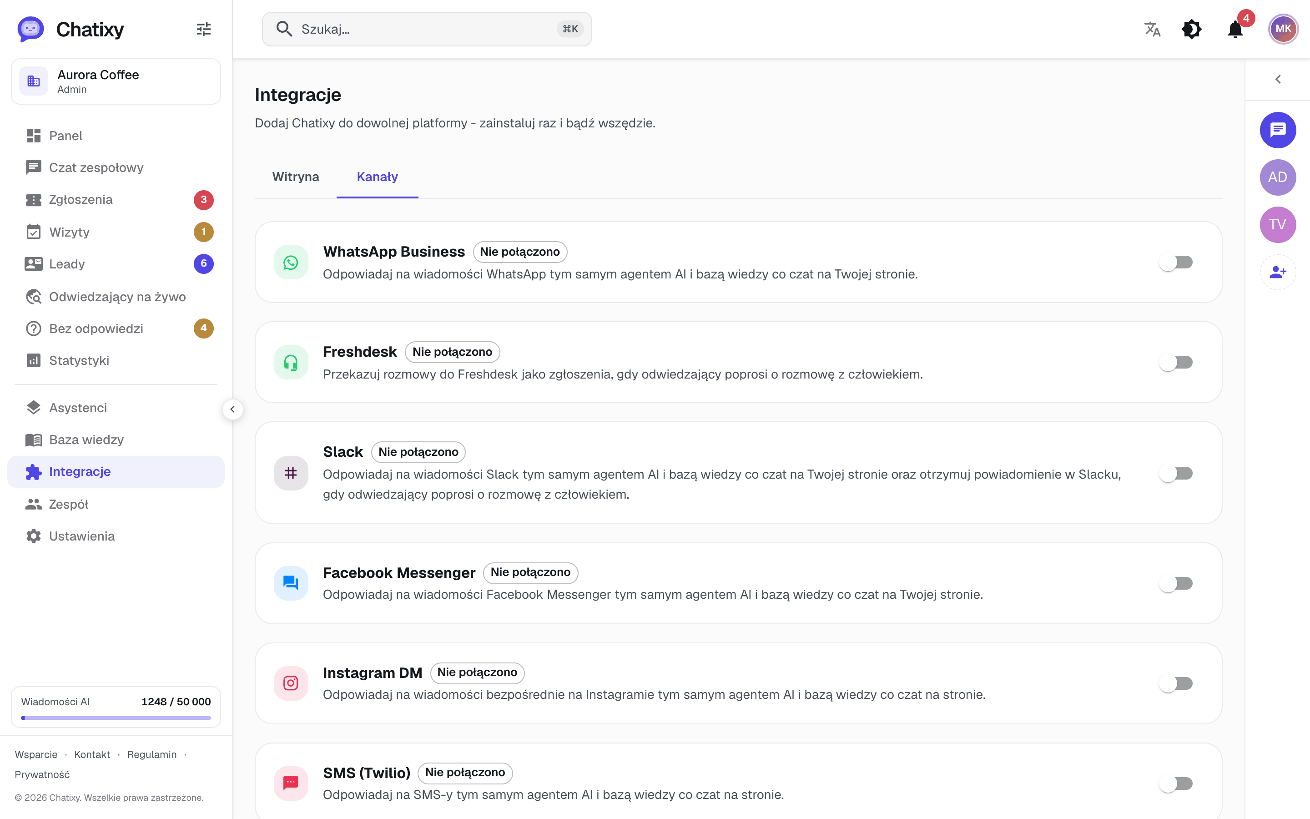
Task: Click the Statystyki chart icon
Action: (34, 361)
